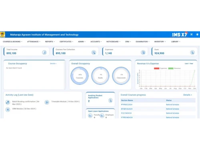This screenshot has width=200, height=150.
Task: Click Behind Schedule status for FCC1NOV24
Action: pyautogui.click(x=172, y=113)
